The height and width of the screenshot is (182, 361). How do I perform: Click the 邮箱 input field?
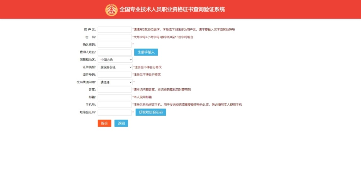point(114,97)
